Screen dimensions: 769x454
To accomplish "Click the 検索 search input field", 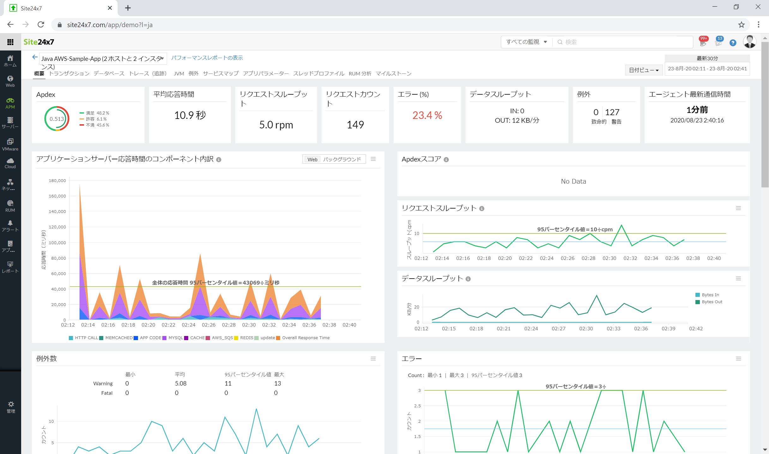I will (x=622, y=42).
